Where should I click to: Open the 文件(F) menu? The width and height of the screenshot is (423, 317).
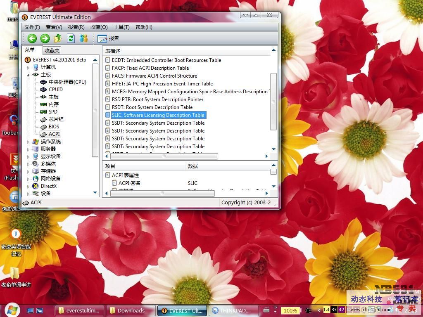(x=32, y=27)
